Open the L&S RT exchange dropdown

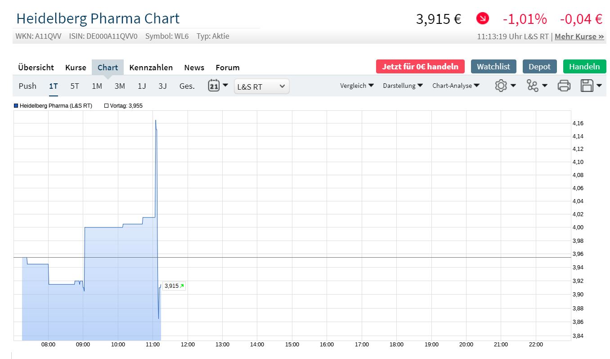pyautogui.click(x=262, y=86)
